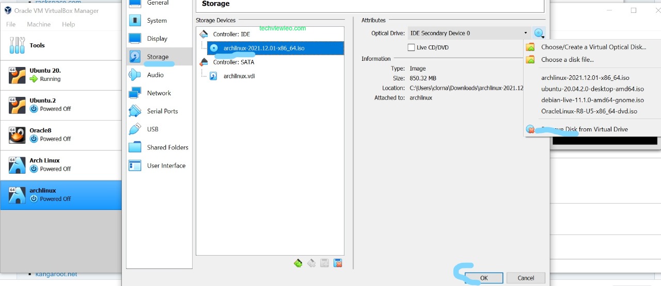Select the Arch Linux virtual machine
661x286 pixels.
click(x=61, y=164)
